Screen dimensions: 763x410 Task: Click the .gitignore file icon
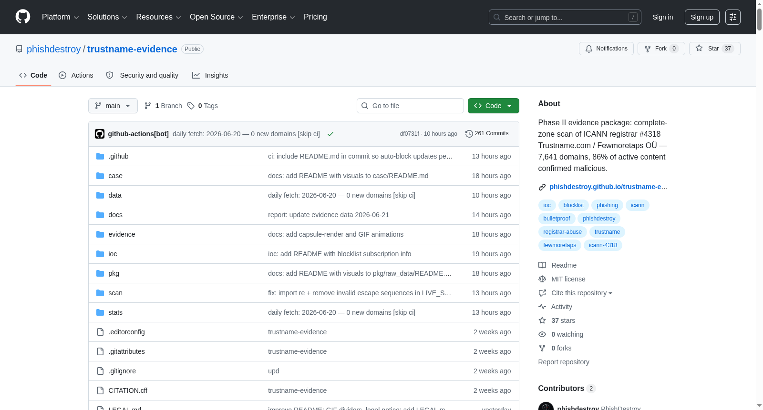click(100, 371)
